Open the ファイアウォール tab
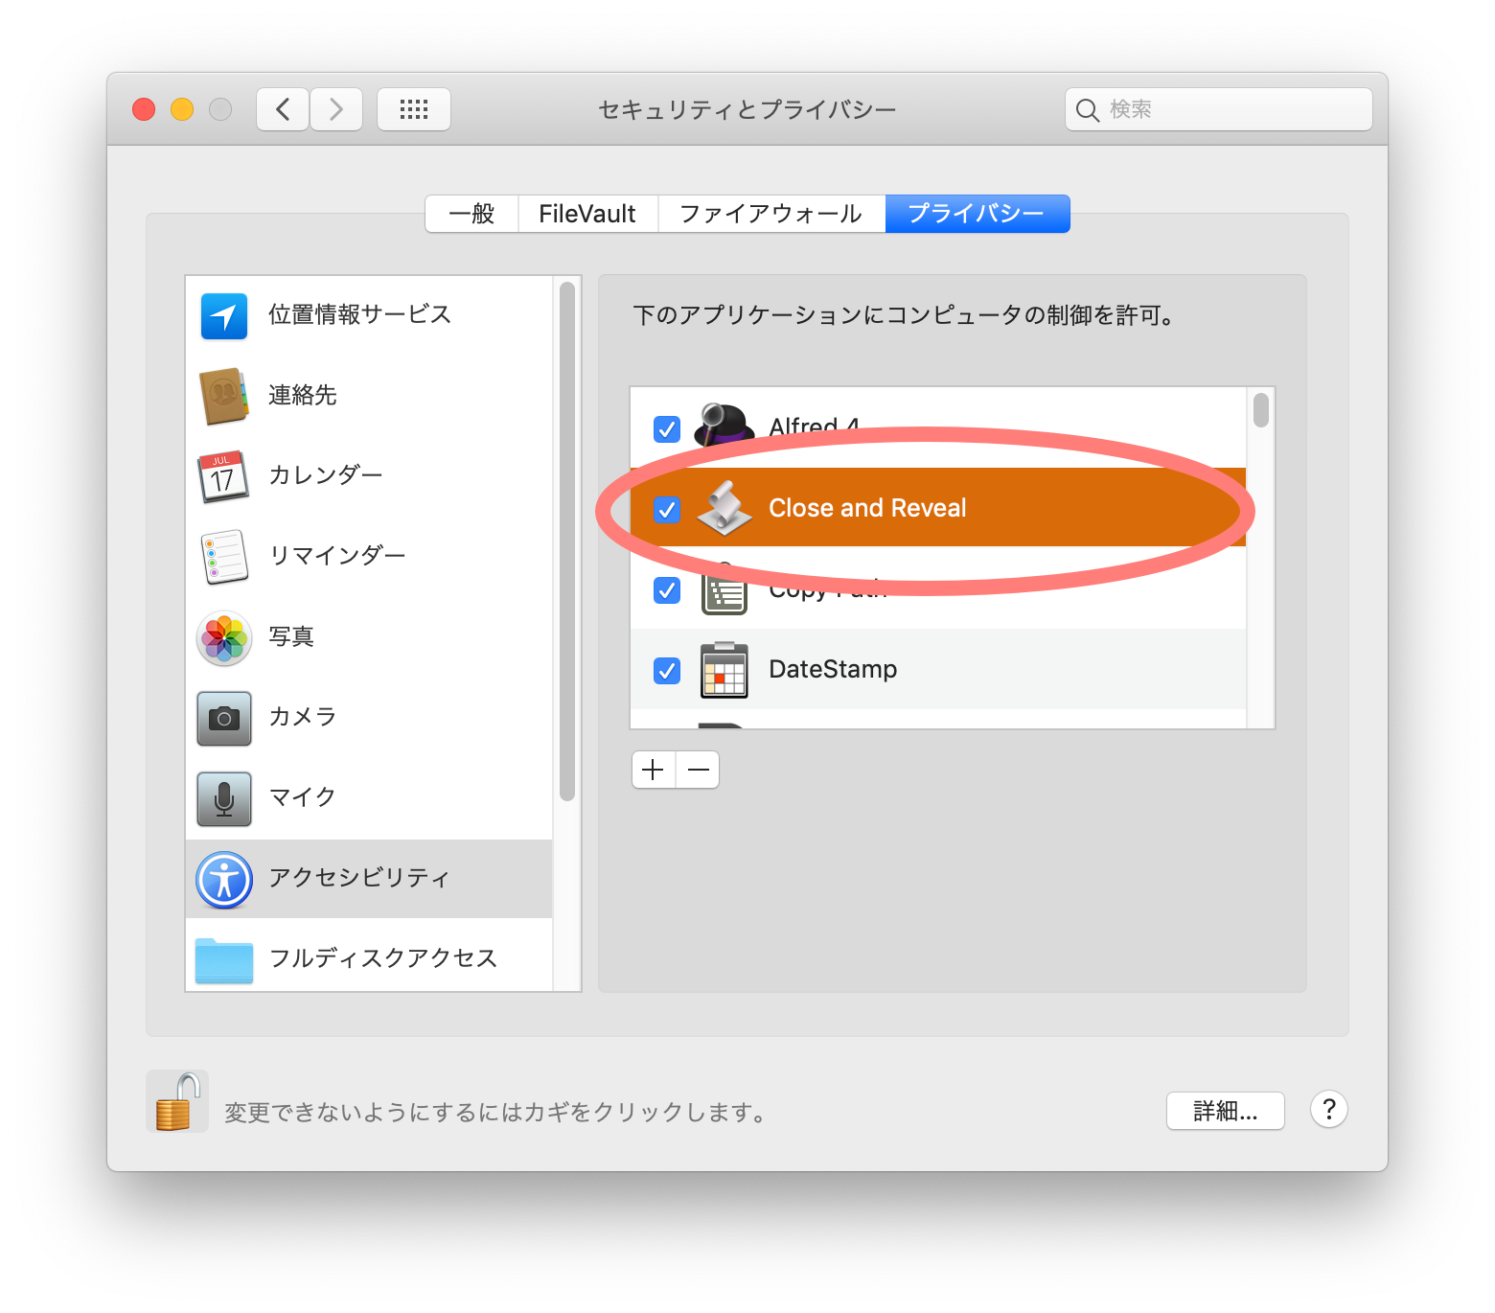This screenshot has width=1495, height=1313. click(x=770, y=214)
